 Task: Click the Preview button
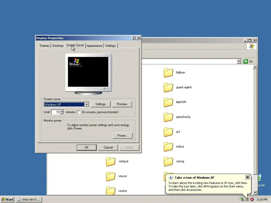point(122,104)
